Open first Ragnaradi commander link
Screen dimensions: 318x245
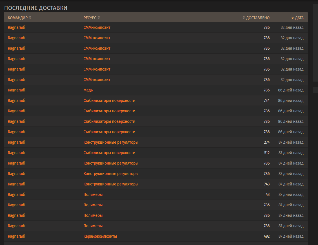[16, 27]
